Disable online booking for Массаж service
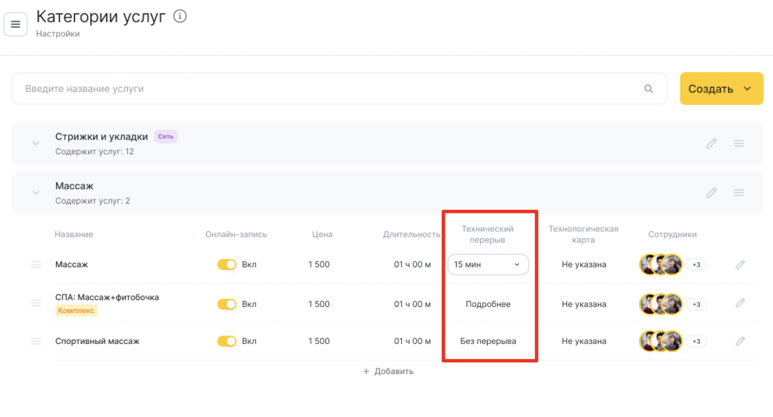773x417 pixels. 227,264
